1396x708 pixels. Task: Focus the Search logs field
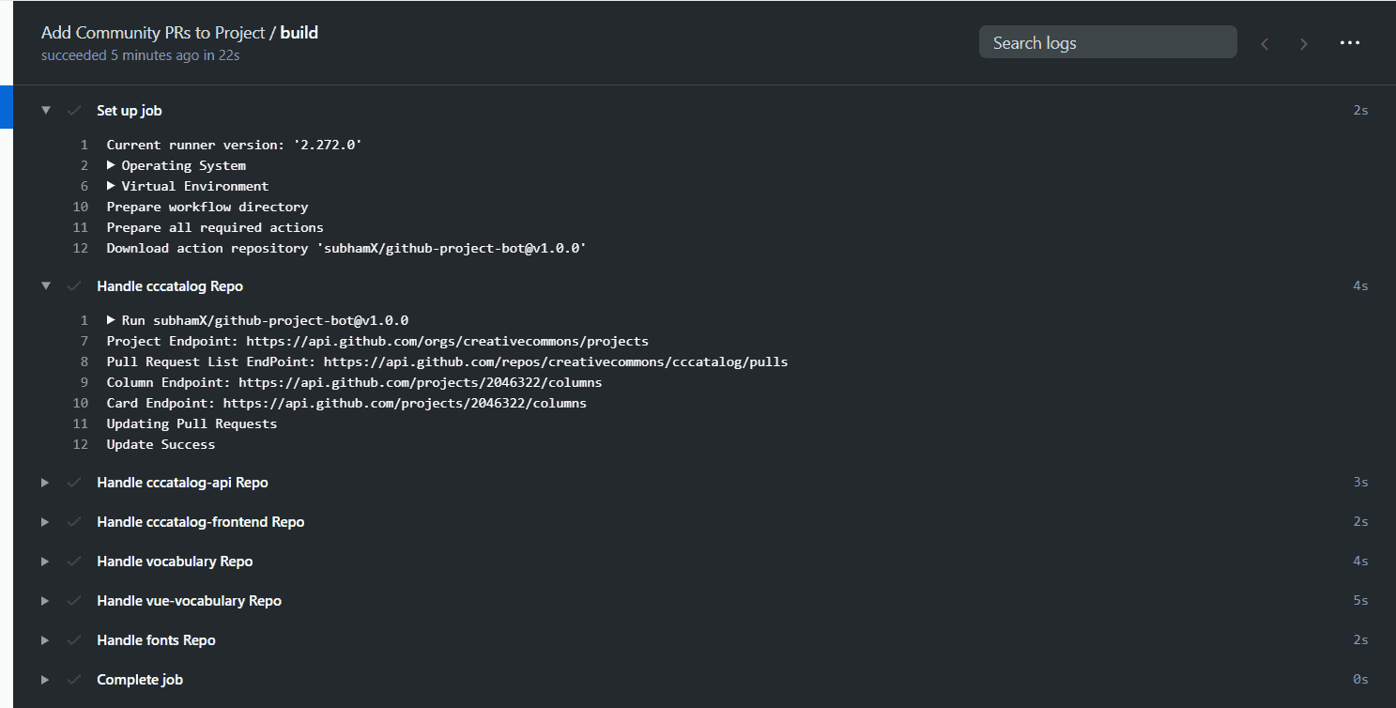pos(1108,42)
